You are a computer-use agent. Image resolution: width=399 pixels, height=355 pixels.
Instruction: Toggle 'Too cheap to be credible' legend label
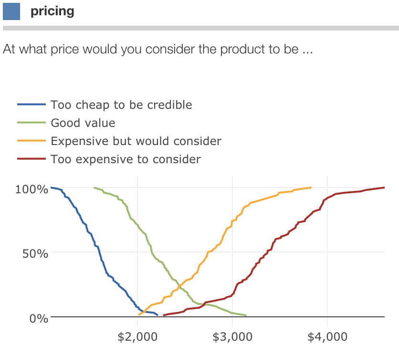pyautogui.click(x=121, y=104)
